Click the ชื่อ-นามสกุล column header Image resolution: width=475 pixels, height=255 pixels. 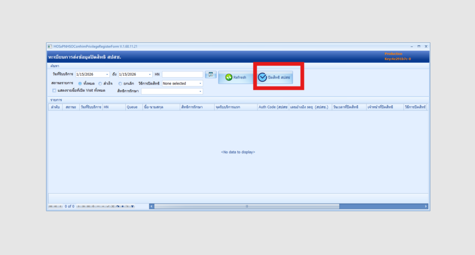[149, 107]
